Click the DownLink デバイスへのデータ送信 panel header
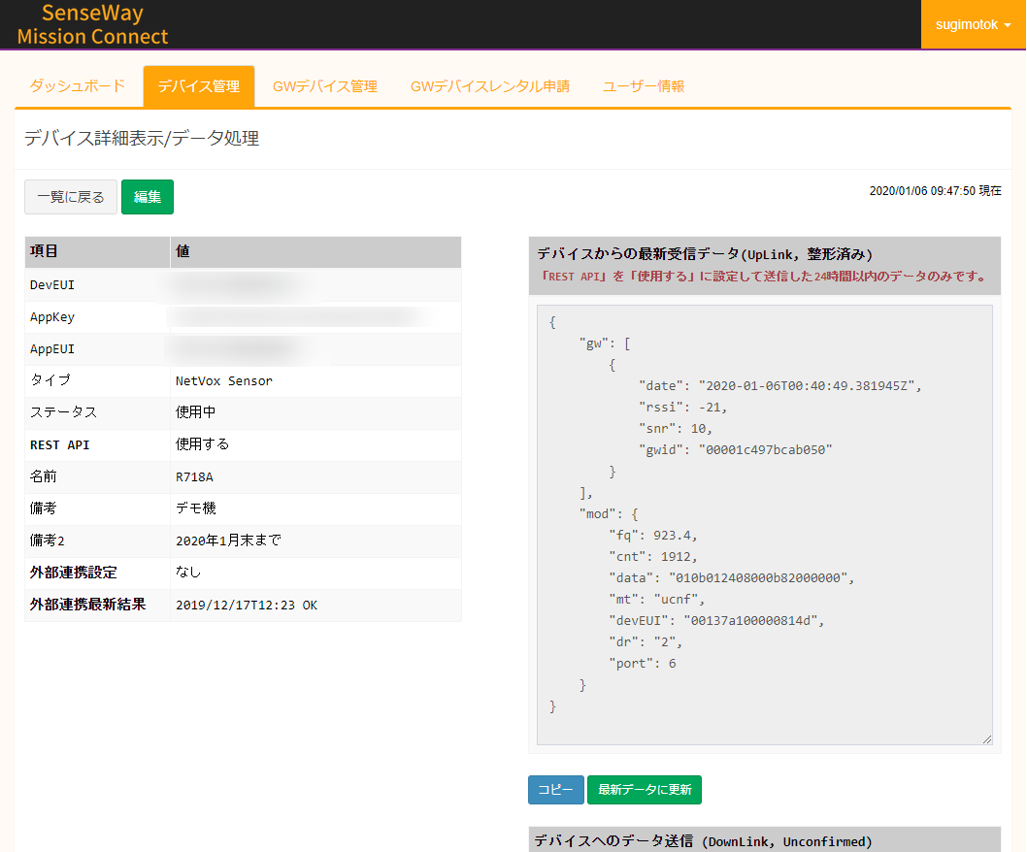The height and width of the screenshot is (852, 1027). coord(764,840)
